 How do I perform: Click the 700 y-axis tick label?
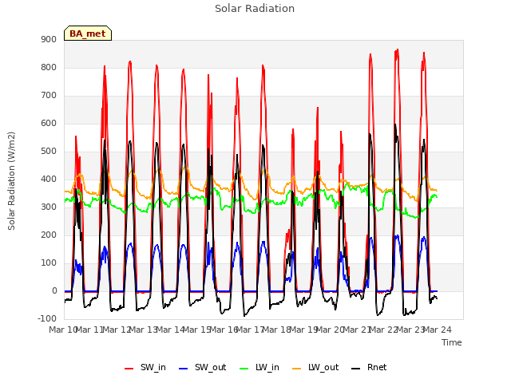[49, 96]
